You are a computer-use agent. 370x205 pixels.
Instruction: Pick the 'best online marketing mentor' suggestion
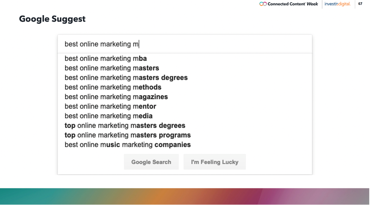click(110, 106)
